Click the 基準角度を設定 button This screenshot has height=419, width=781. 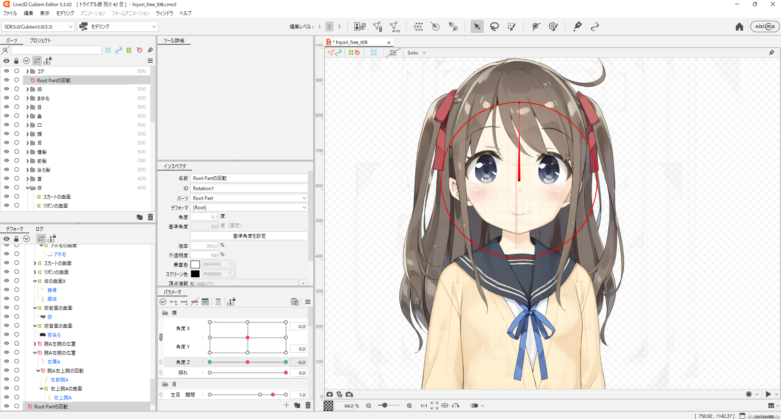[249, 236]
